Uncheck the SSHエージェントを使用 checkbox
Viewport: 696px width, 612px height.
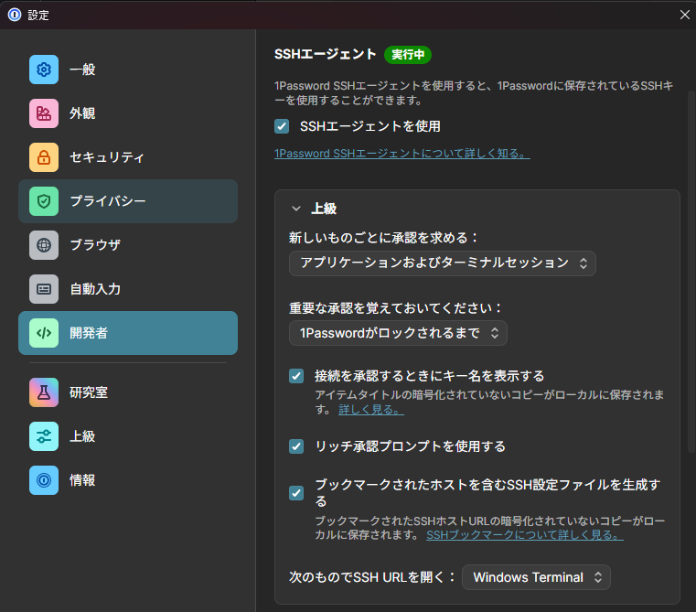[x=282, y=126]
